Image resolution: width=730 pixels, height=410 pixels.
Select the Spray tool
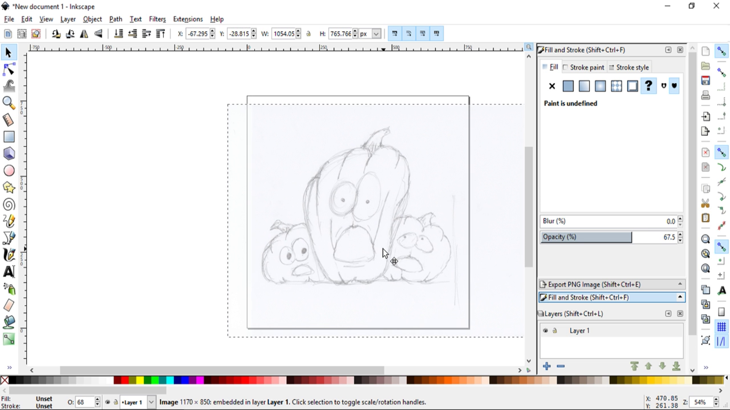pyautogui.click(x=8, y=289)
